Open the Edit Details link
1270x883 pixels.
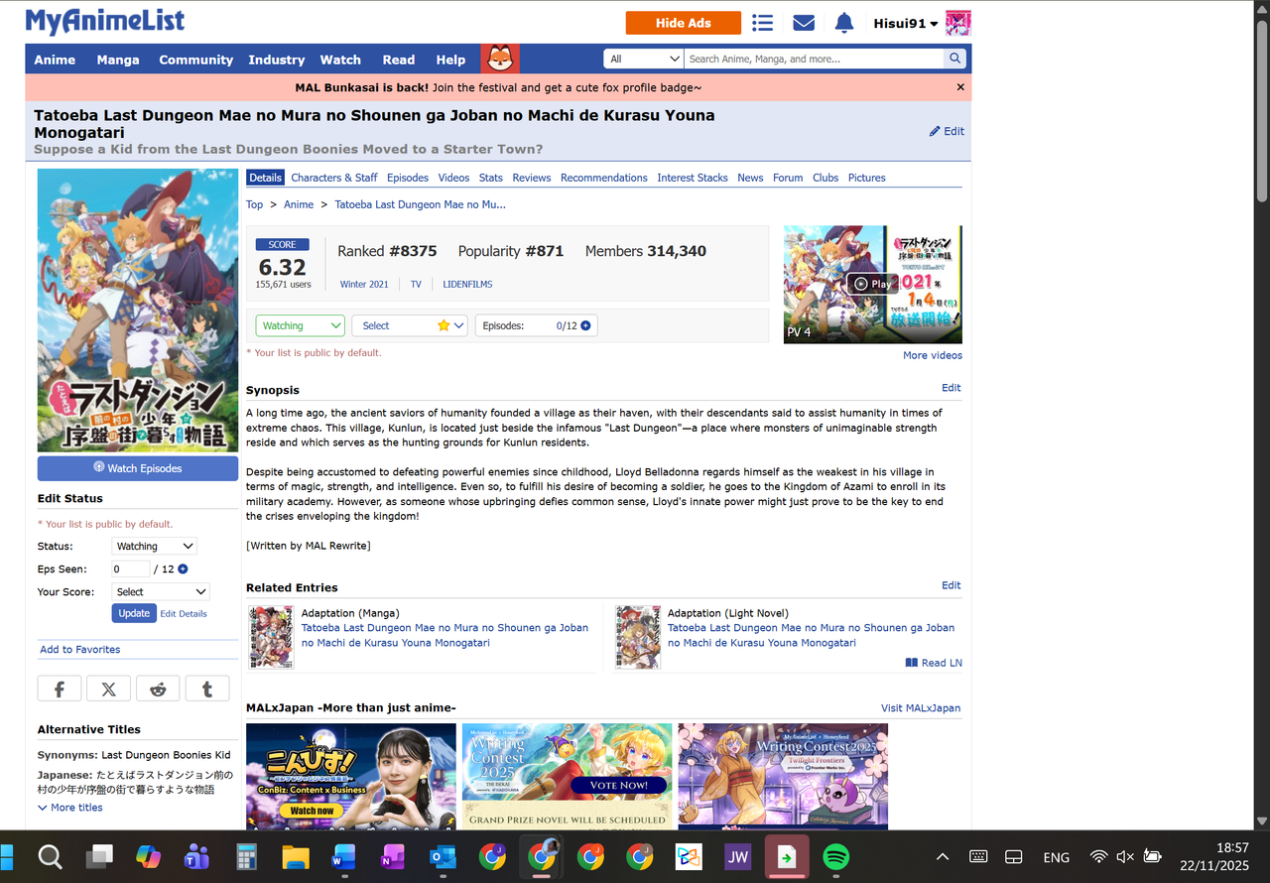(x=184, y=614)
